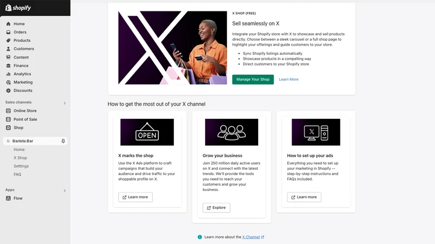Expand the Apps section chevron
The image size is (435, 244).
click(x=64, y=191)
